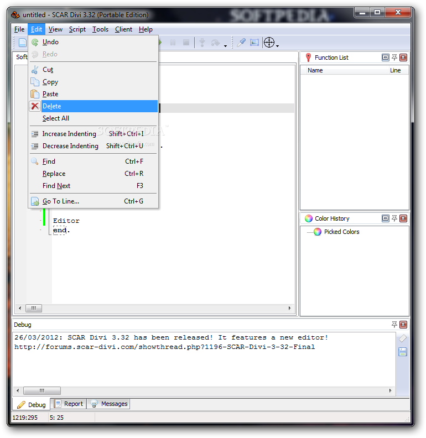426x438 pixels.
Task: Select the Picked Colors tree node
Action: [x=341, y=232]
